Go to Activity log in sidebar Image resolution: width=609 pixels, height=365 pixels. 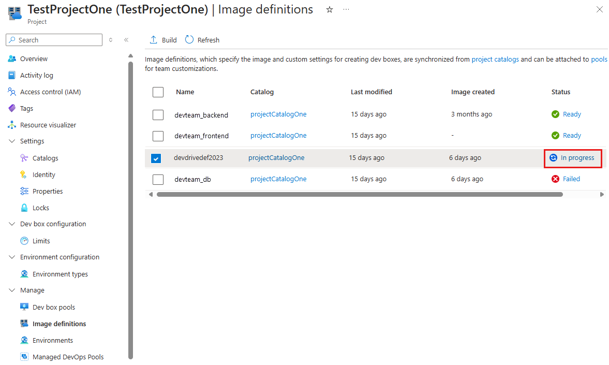click(x=36, y=75)
